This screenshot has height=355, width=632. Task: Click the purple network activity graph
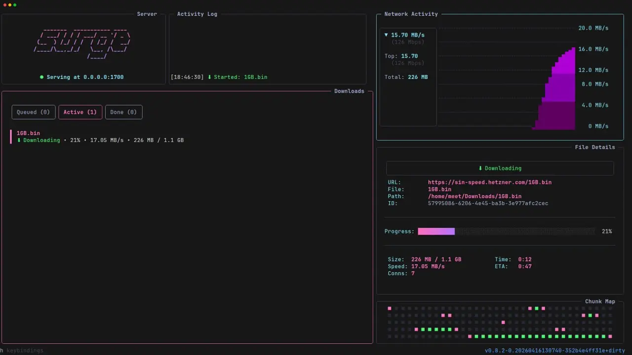(x=554, y=89)
